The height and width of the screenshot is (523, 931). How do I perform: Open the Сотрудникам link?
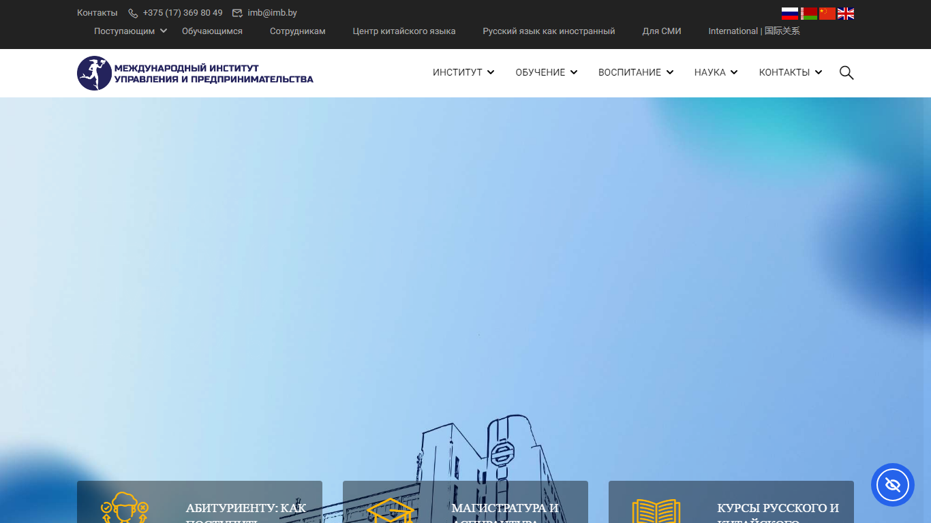[298, 31]
